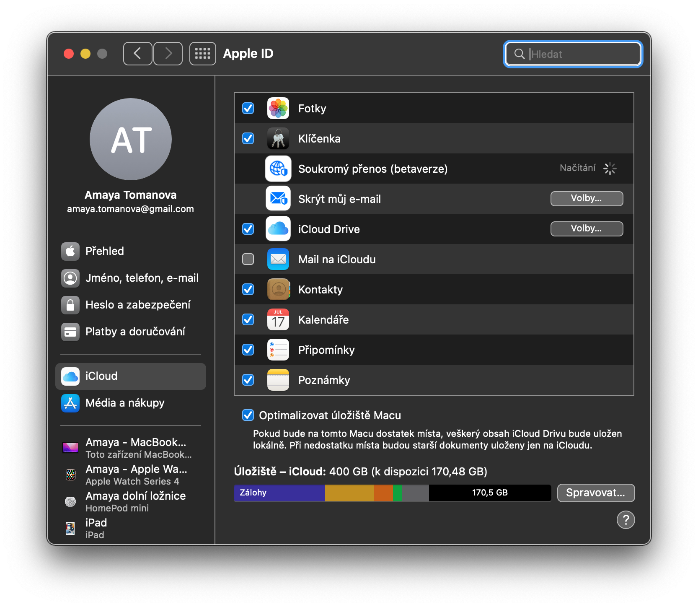698x607 pixels.
Task: Open the Přehled section
Action: click(131, 251)
